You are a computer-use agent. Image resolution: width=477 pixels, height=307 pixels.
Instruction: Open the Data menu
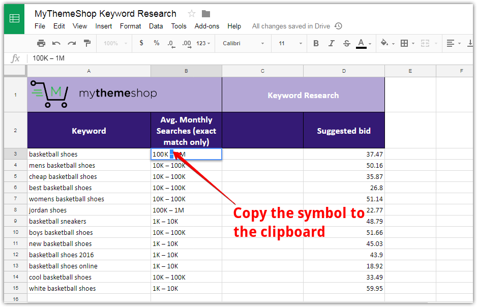click(156, 26)
